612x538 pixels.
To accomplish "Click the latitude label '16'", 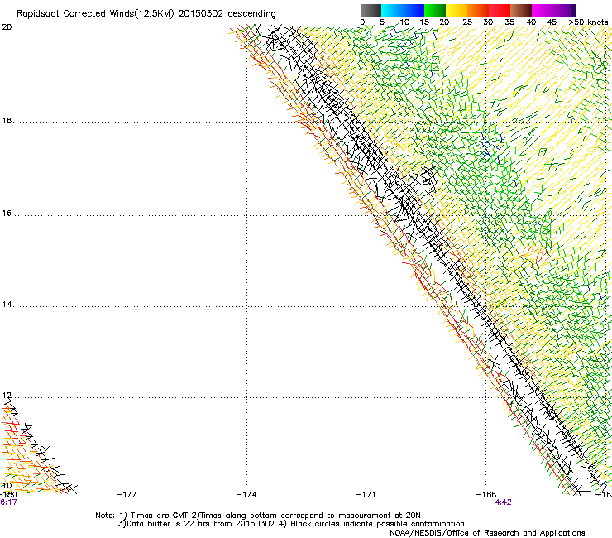I will click(7, 214).
